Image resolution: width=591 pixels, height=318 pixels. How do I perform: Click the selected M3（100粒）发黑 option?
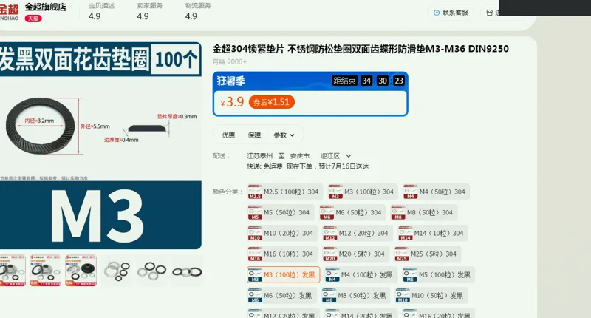(284, 274)
